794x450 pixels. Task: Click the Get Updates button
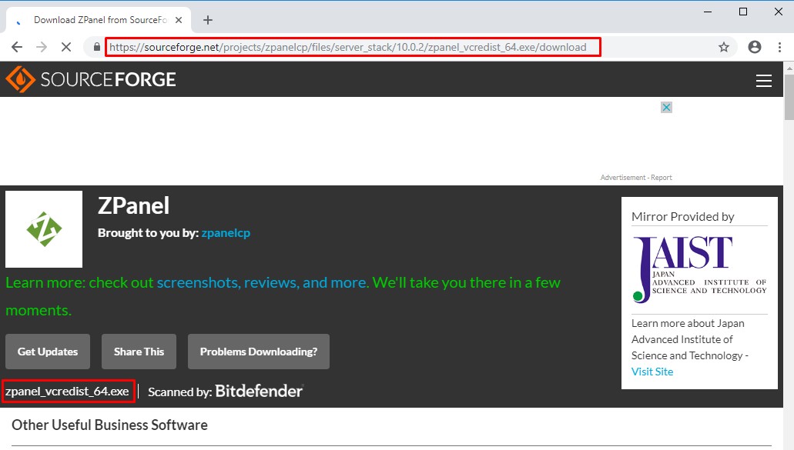click(48, 352)
